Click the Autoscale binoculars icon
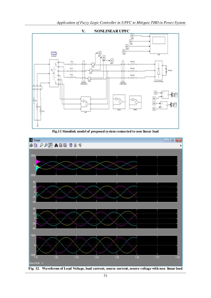The width and height of the screenshot is (211, 298). (x=56, y=145)
